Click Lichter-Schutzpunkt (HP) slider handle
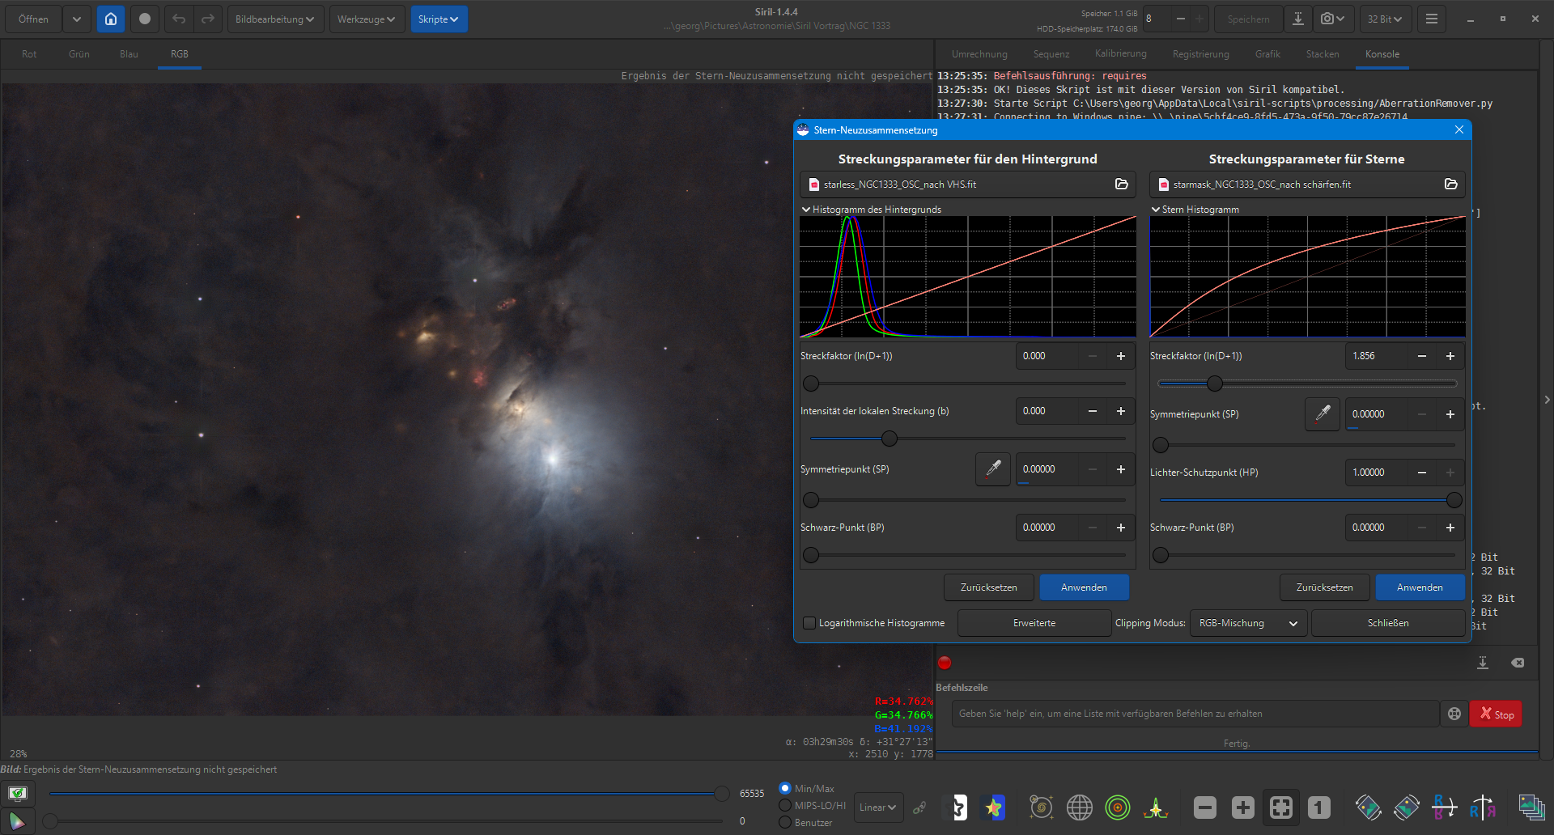Viewport: 1554px width, 835px height. pyautogui.click(x=1454, y=500)
